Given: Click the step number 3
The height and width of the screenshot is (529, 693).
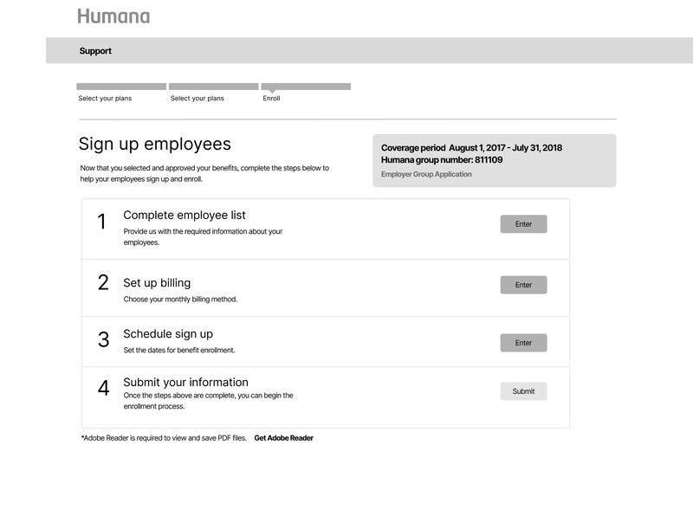Looking at the screenshot, I should (103, 339).
